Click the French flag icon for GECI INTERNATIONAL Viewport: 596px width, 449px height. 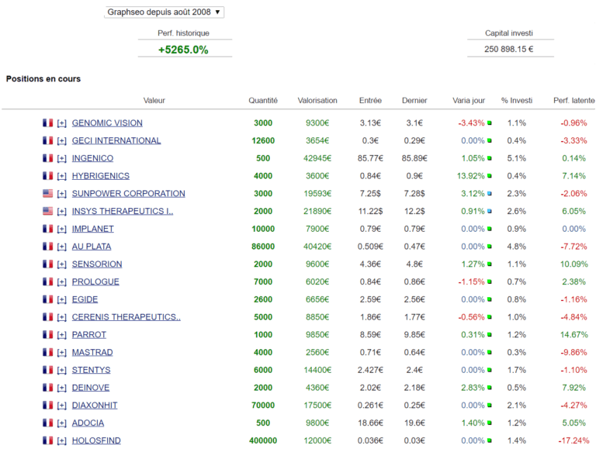pyautogui.click(x=47, y=141)
